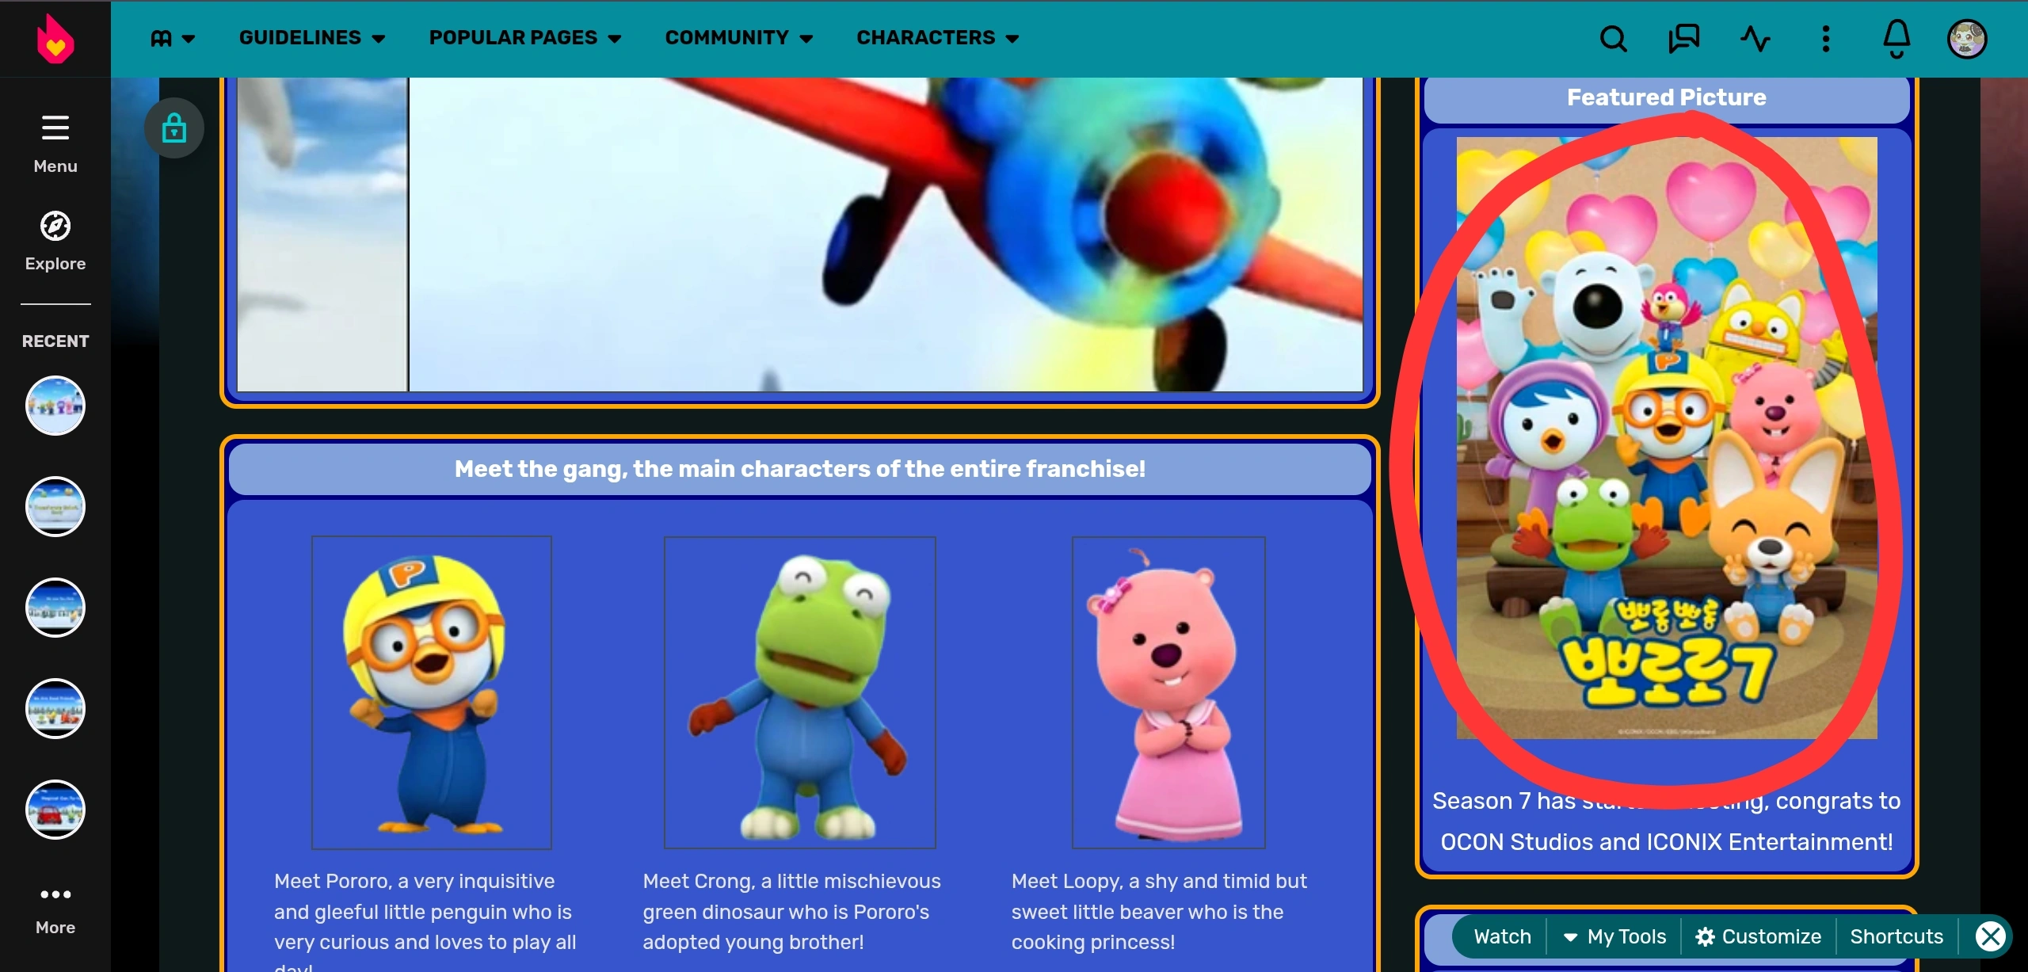Open the search magnifier icon
The image size is (2028, 972).
point(1613,39)
